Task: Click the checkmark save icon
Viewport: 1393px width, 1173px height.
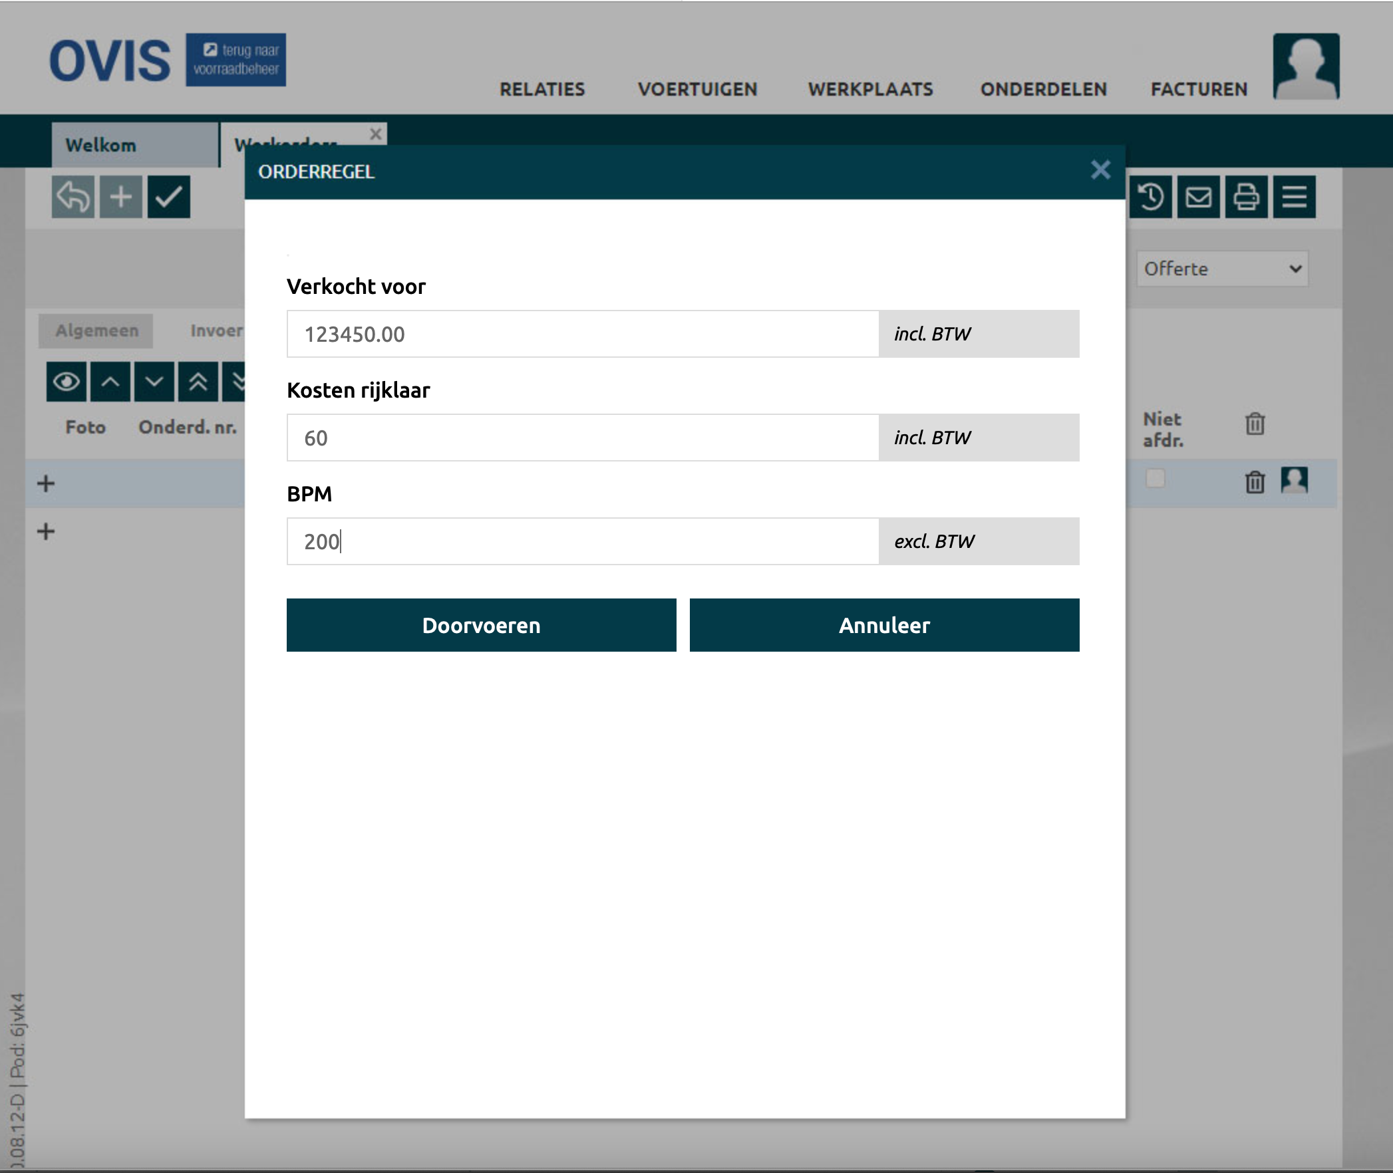Action: (169, 197)
